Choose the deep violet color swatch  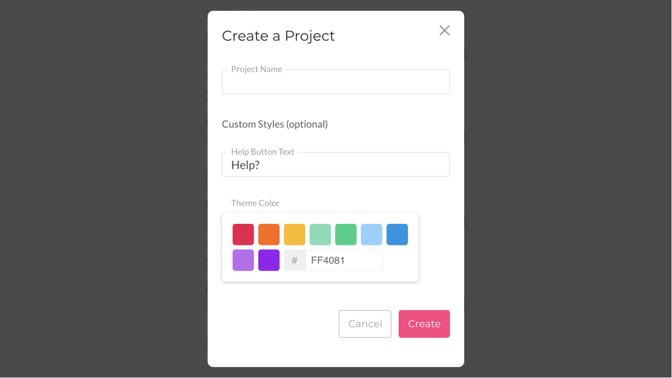[x=269, y=260]
